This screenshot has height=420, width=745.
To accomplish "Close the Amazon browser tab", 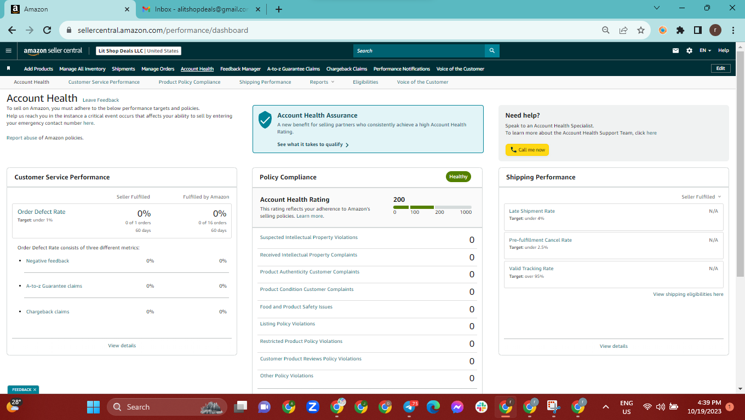I will click(x=127, y=9).
